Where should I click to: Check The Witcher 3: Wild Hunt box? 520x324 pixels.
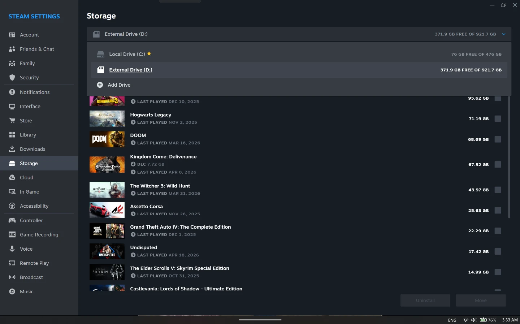(x=498, y=190)
